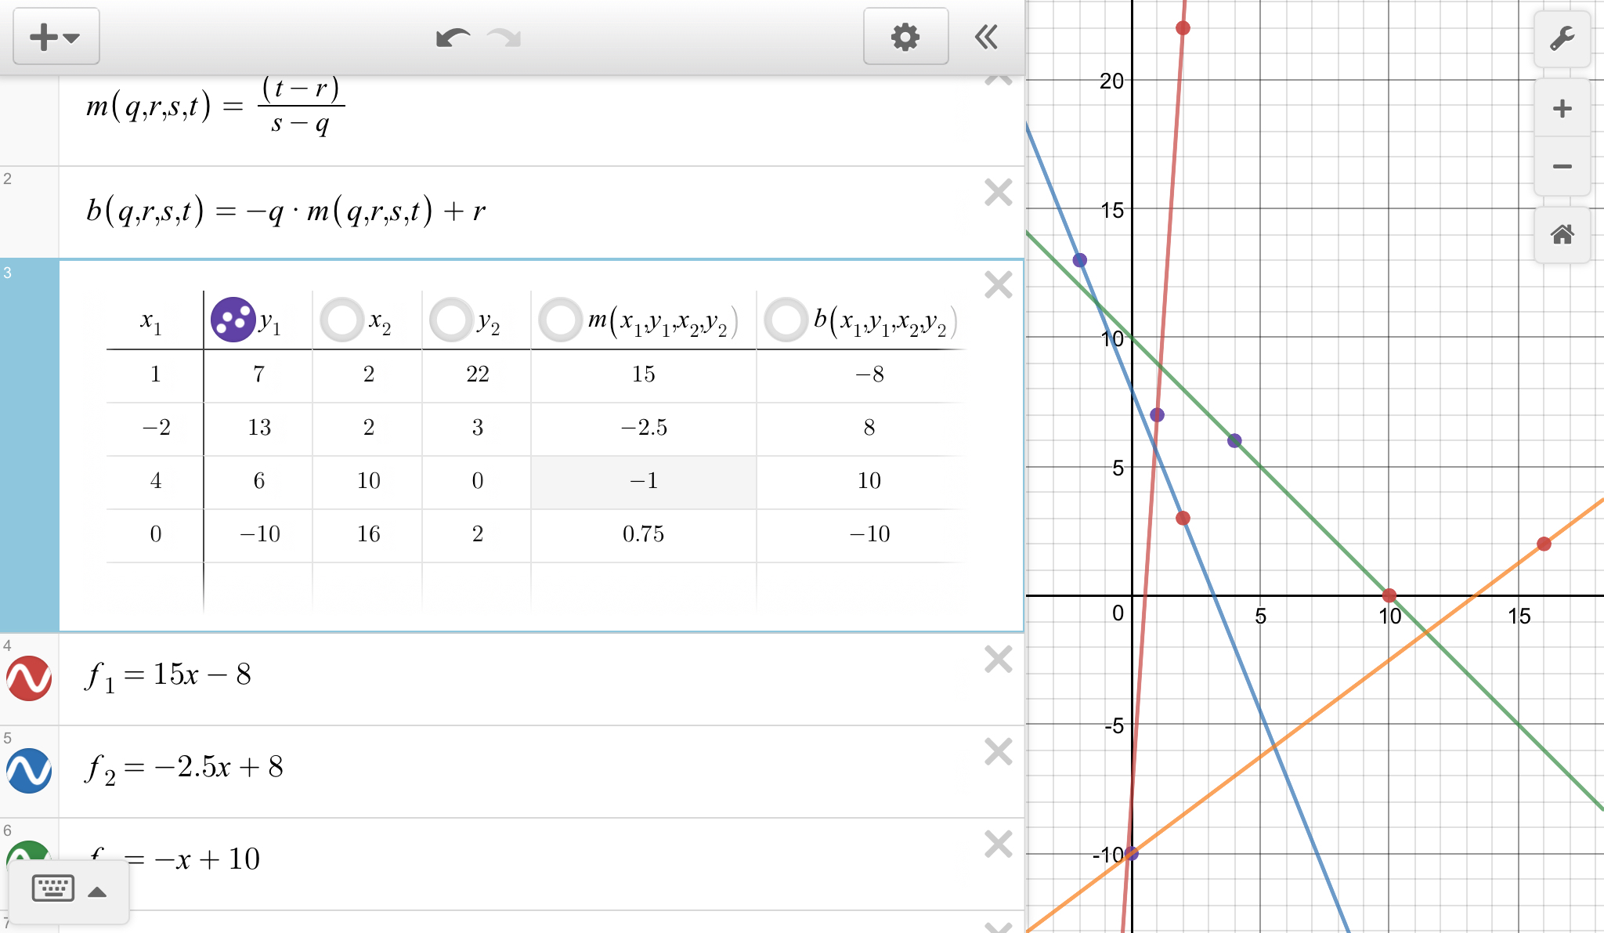Enable plotting for y2 column

(450, 320)
